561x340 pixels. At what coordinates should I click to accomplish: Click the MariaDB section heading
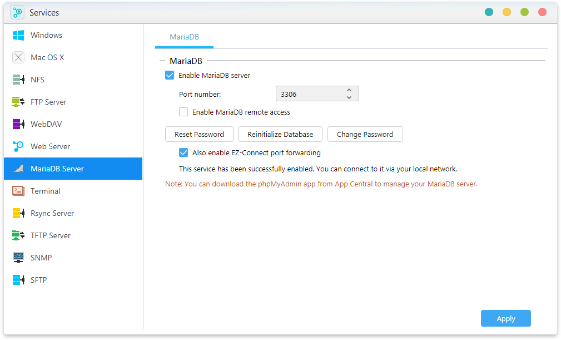tap(186, 61)
